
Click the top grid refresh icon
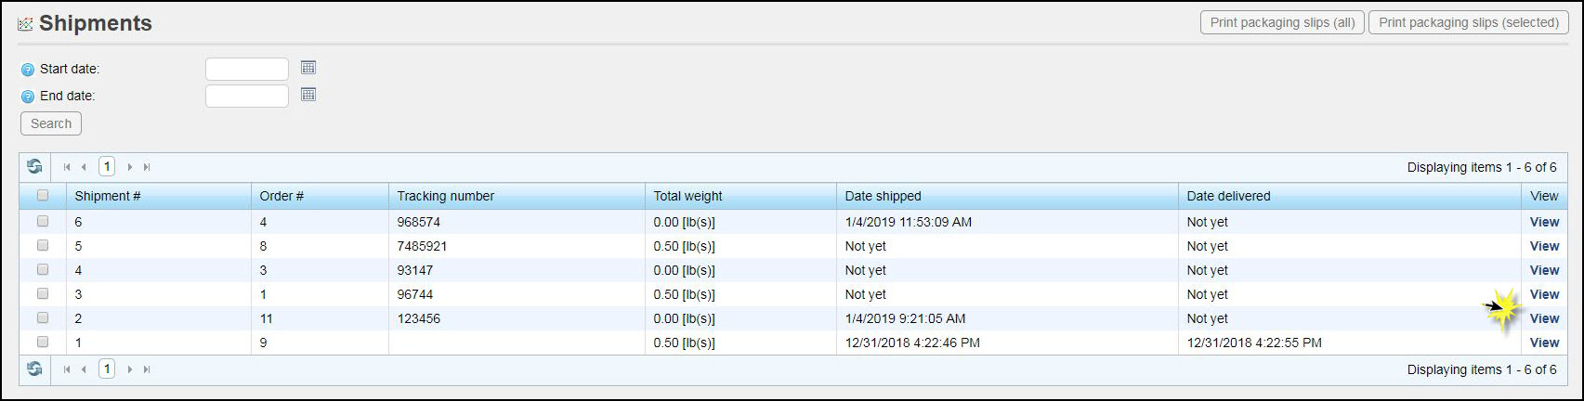pyautogui.click(x=34, y=167)
